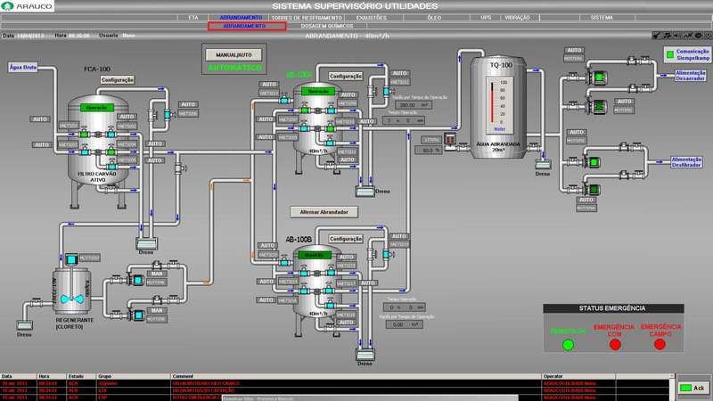The width and height of the screenshot is (713, 401).
Task: Click the Dreno icon beside AB-100A
Action: 365,192
